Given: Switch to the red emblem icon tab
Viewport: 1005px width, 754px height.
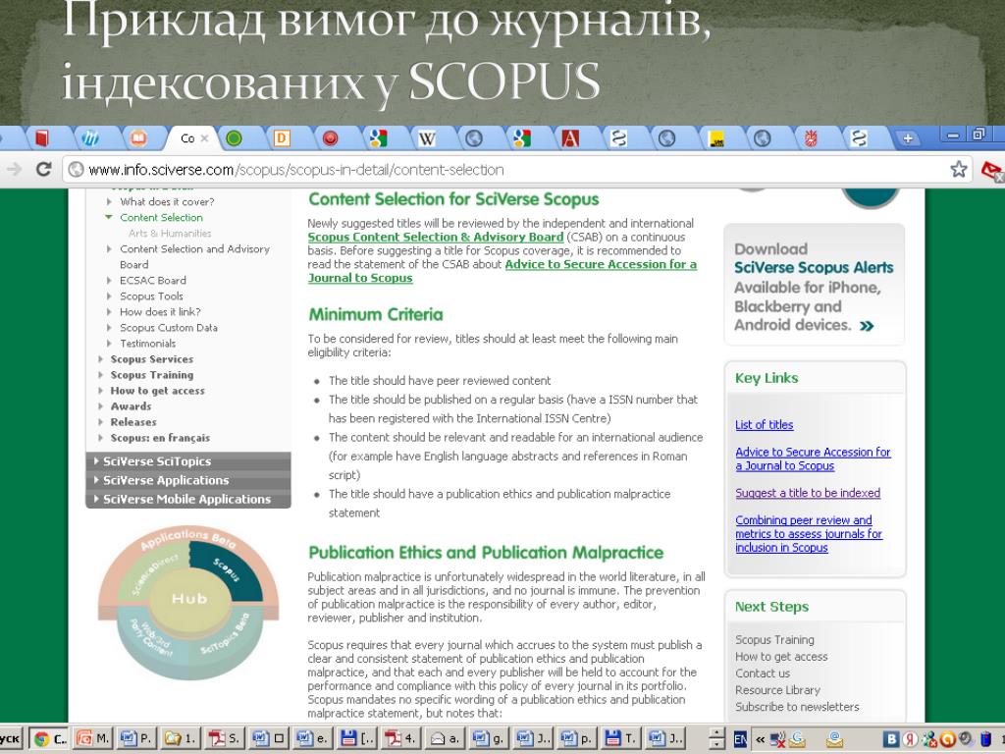Looking at the screenshot, I should pyautogui.click(x=811, y=137).
